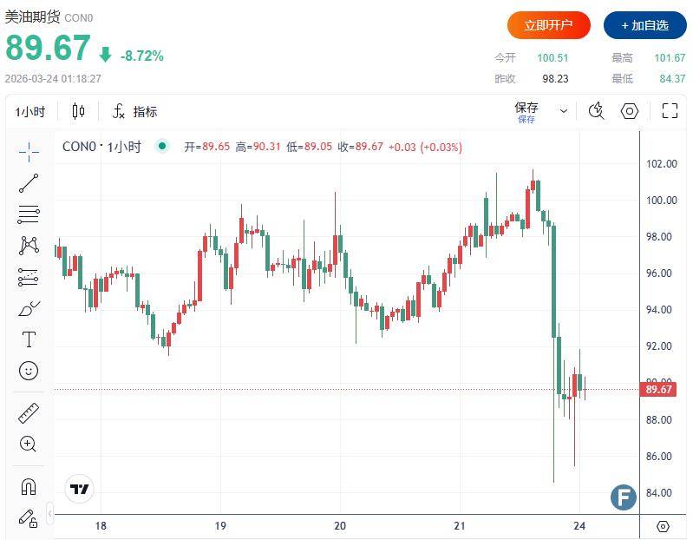Select the crosshair cursor tool

[x=29, y=151]
